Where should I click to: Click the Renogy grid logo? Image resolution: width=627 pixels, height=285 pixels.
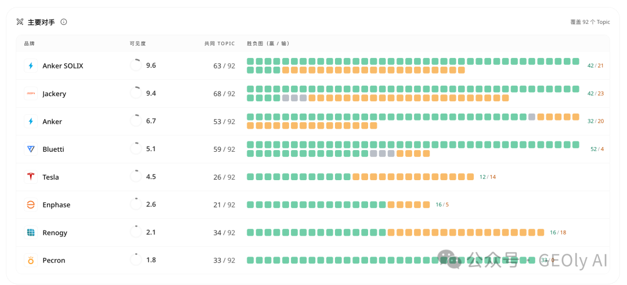[31, 233]
